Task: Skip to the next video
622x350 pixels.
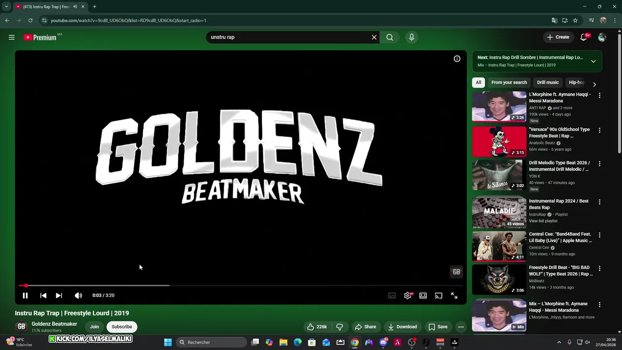Action: click(x=59, y=295)
